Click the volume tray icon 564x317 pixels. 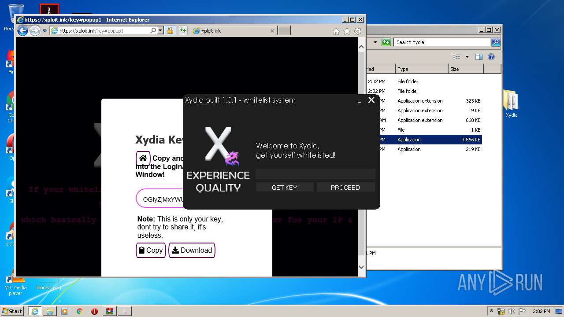512,311
